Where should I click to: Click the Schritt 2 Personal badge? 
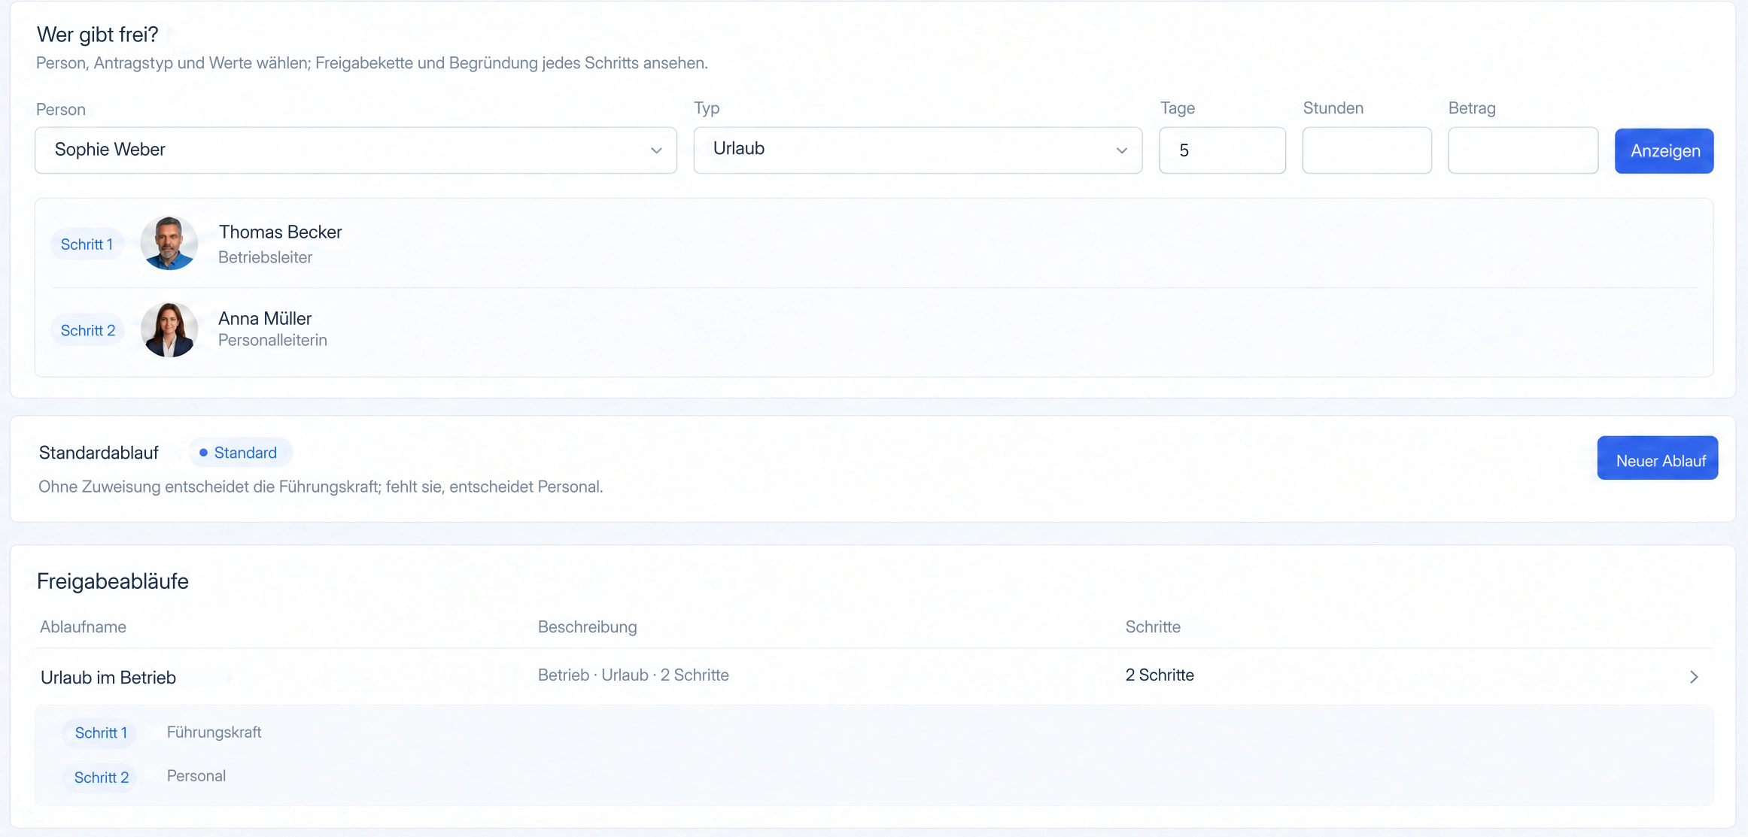point(102,778)
